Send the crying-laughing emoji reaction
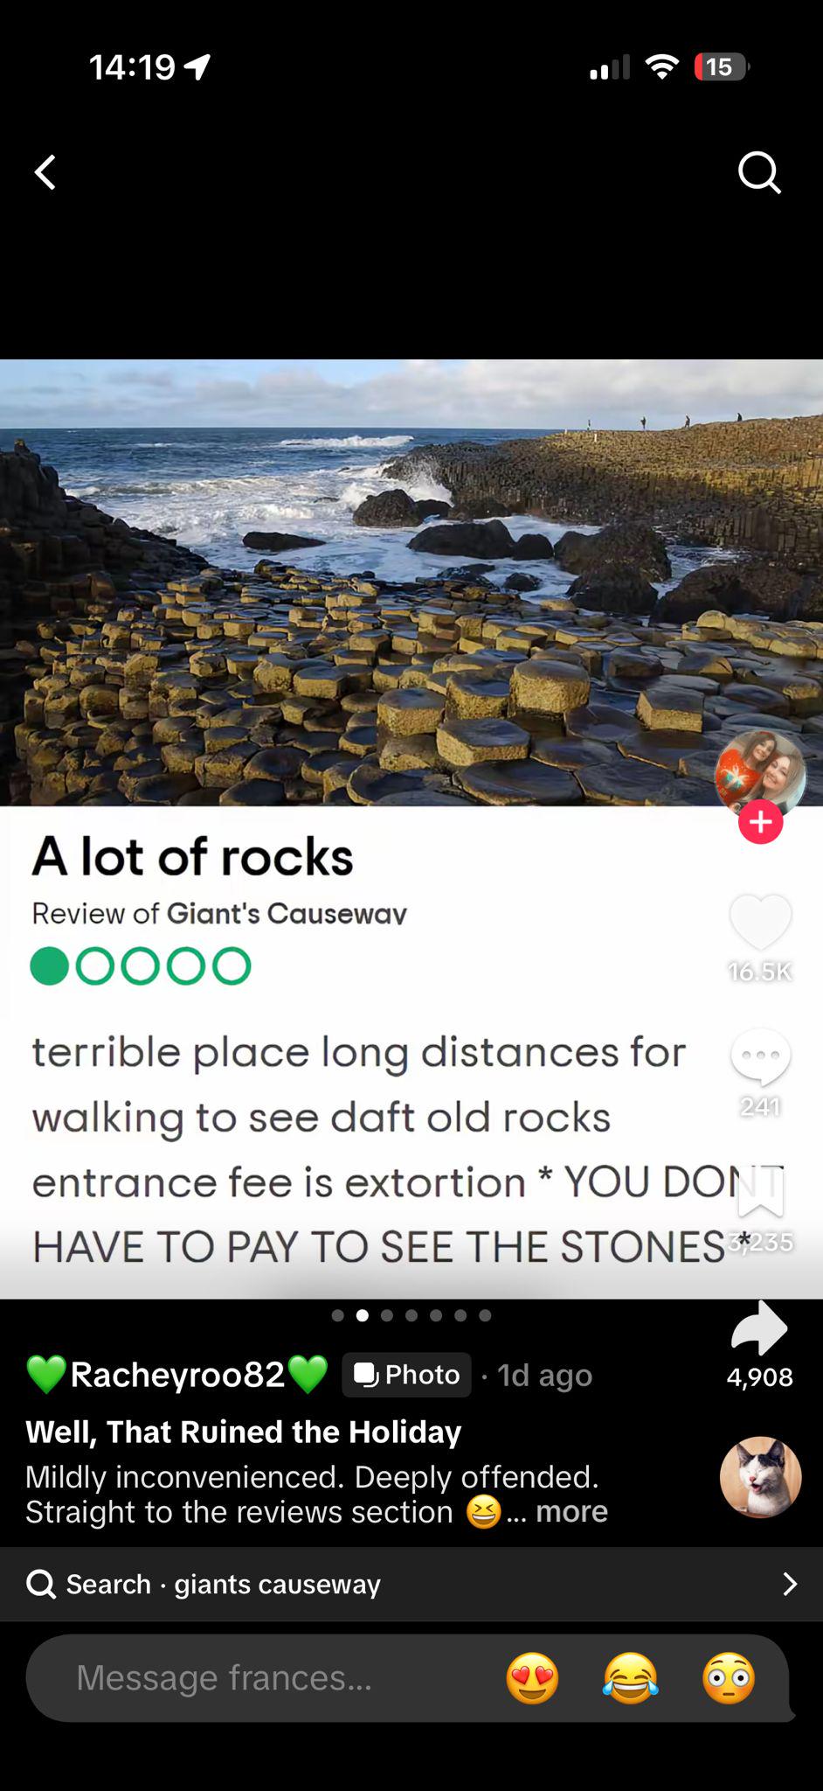Screen dimensions: 823x1791 click(x=630, y=1678)
